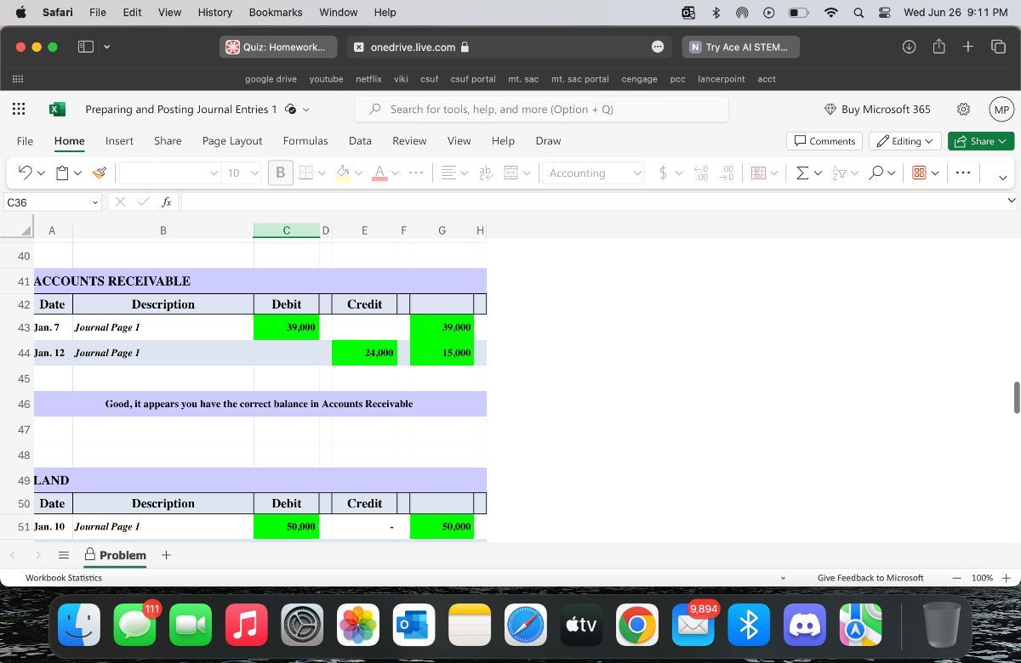The image size is (1021, 663).
Task: Select the Jan. 7 debit 39,000 cell
Action: (286, 327)
